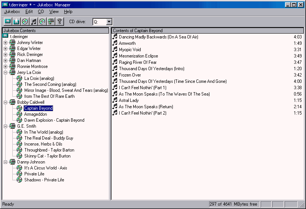Click the artist icon beside Danny Johnson
Screen dimensions: 306x209
pos(12,162)
